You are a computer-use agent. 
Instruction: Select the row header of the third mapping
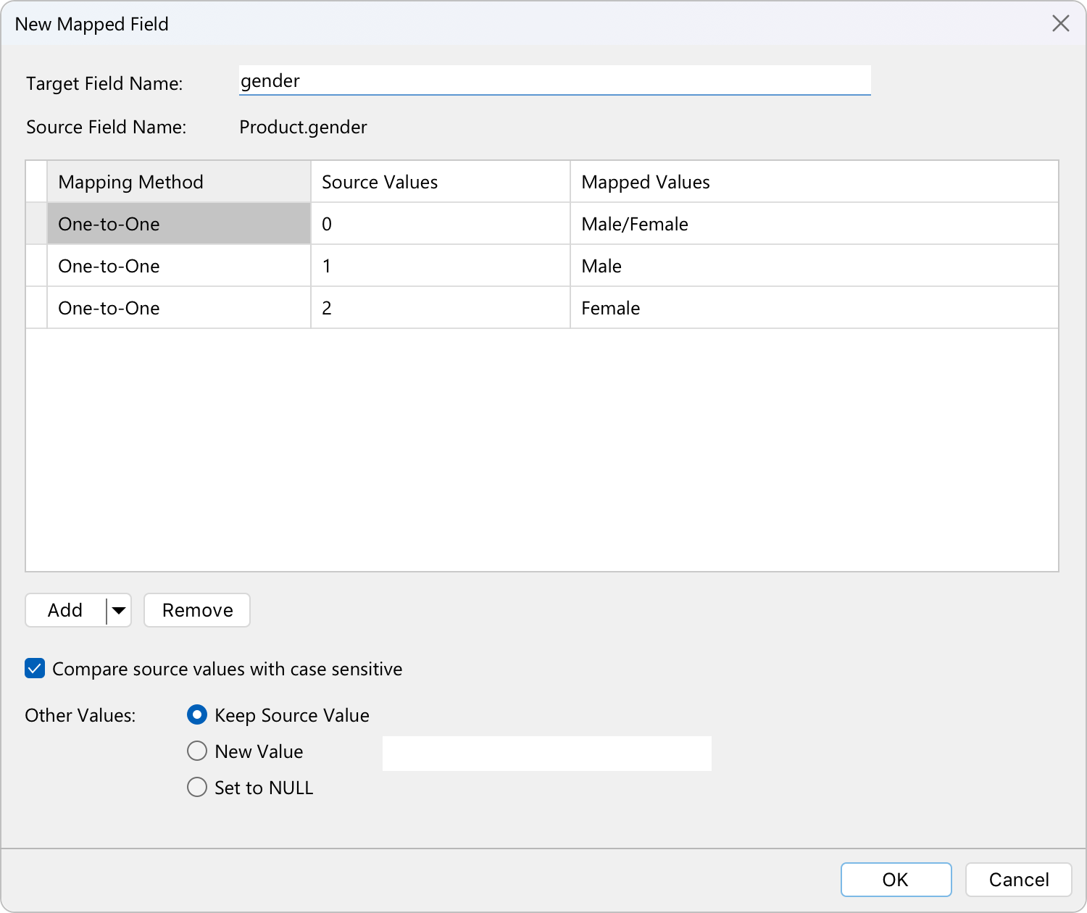[36, 308]
